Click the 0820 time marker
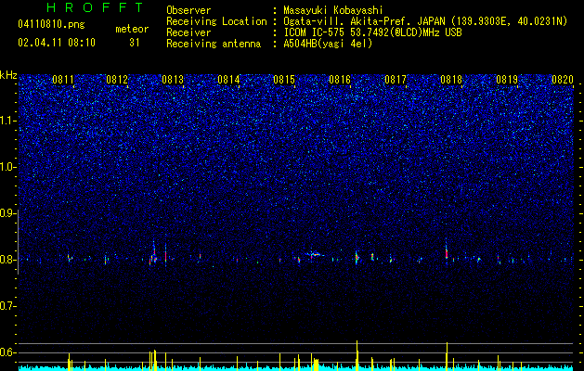This screenshot has width=584, height=371. [563, 80]
